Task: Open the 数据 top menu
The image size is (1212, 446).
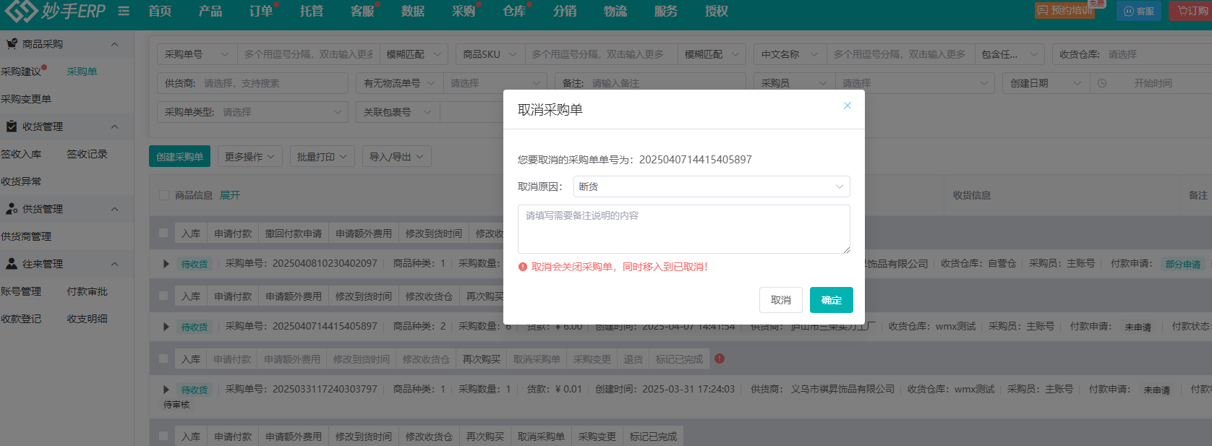Action: (413, 11)
